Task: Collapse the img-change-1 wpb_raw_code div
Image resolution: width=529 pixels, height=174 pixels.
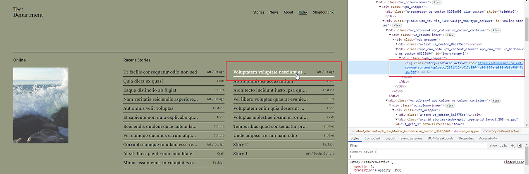Action: pyautogui.click(x=397, y=49)
